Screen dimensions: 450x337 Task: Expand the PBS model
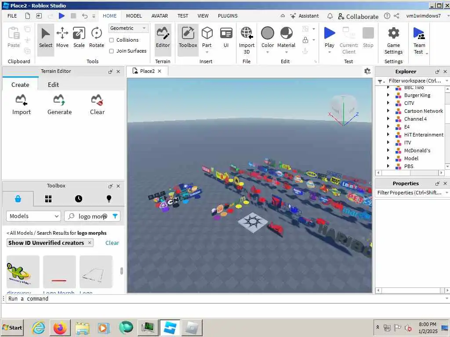388,166
